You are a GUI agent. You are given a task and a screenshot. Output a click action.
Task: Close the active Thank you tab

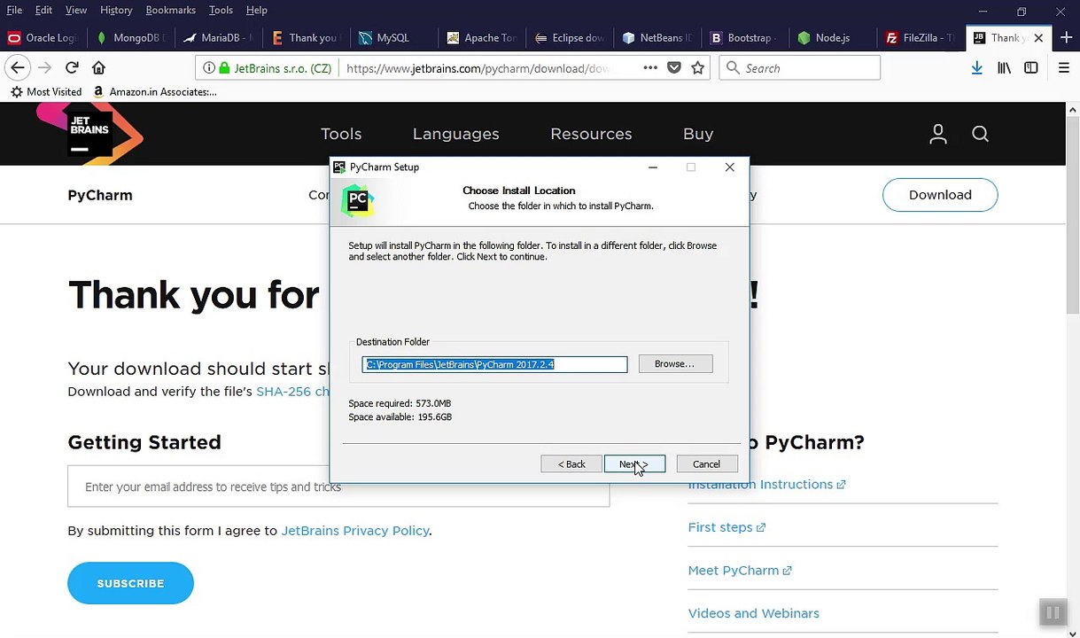pyautogui.click(x=1038, y=38)
